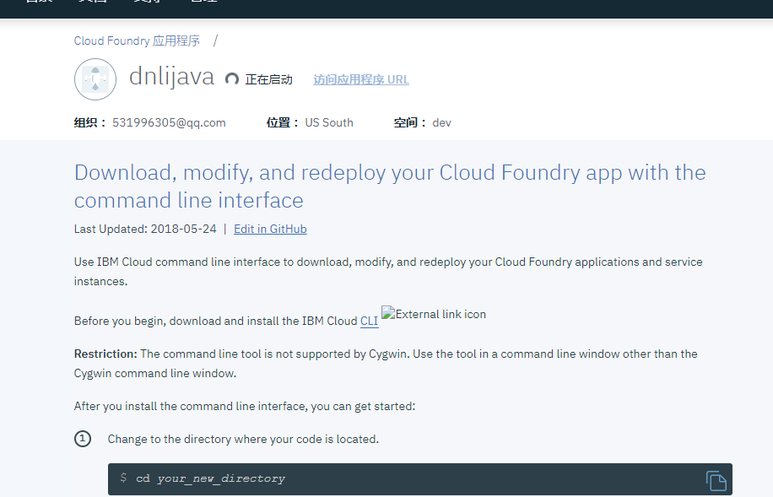Click the 'cd your_new_directory' command text
Image resolution: width=773 pixels, height=497 pixels.
(x=210, y=478)
